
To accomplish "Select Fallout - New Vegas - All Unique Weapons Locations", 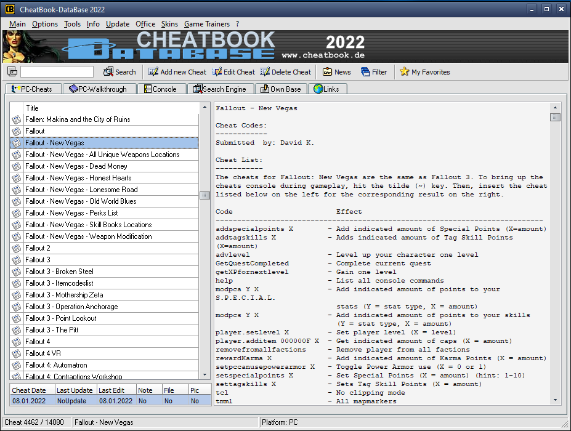I will 104,155.
